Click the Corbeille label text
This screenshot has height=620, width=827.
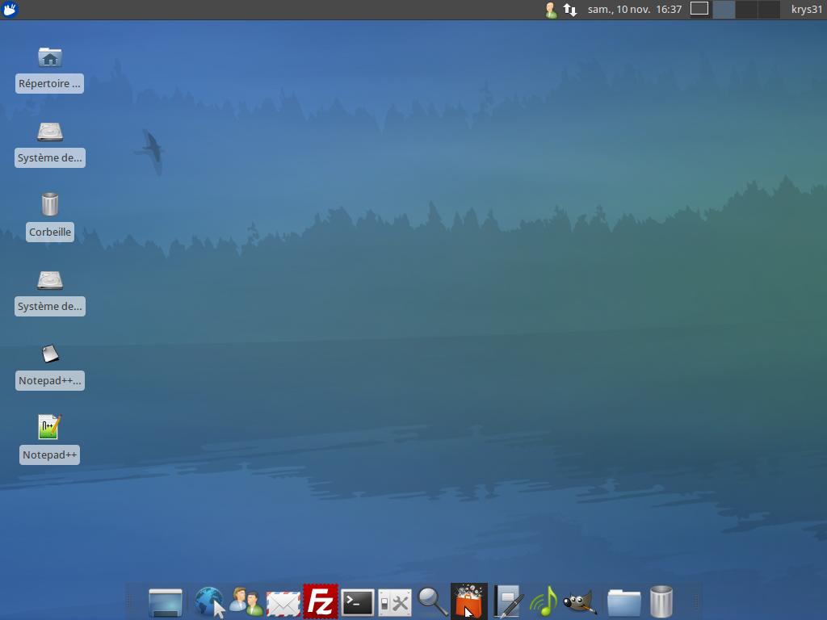click(x=49, y=232)
